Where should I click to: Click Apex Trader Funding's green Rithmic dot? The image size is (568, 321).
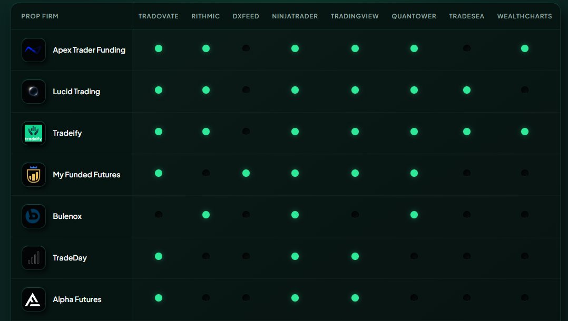tap(206, 48)
